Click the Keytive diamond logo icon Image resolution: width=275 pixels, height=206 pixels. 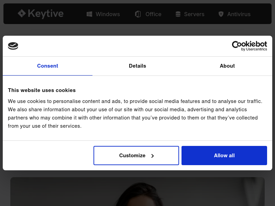22,13
